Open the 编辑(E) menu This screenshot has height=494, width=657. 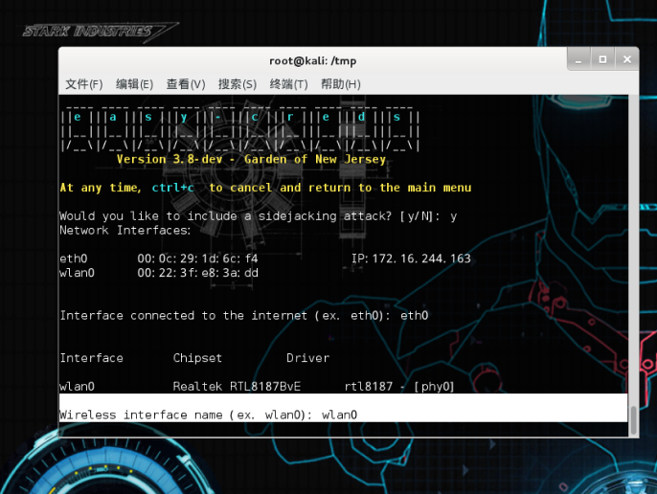pos(134,84)
